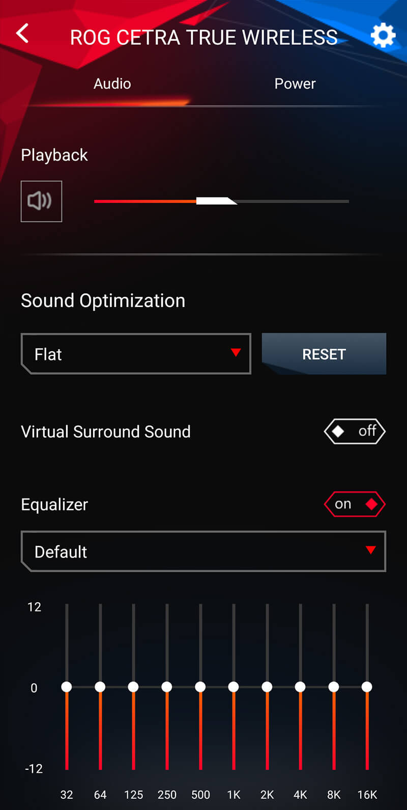Select the Audio tab
Viewport: 407px width, 810px height.
pyautogui.click(x=112, y=83)
